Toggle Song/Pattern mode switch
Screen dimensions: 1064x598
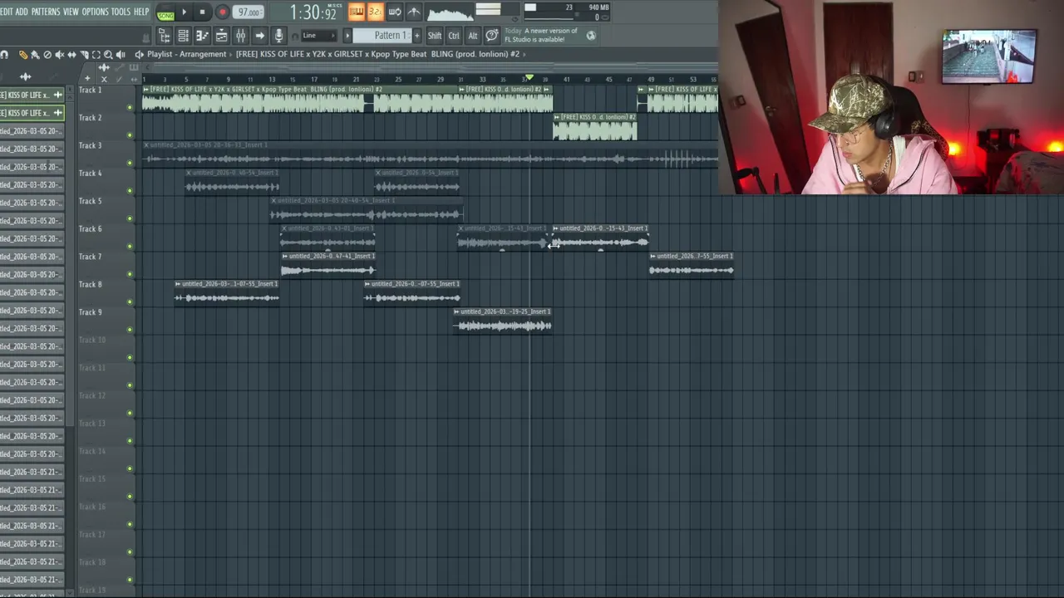[165, 12]
